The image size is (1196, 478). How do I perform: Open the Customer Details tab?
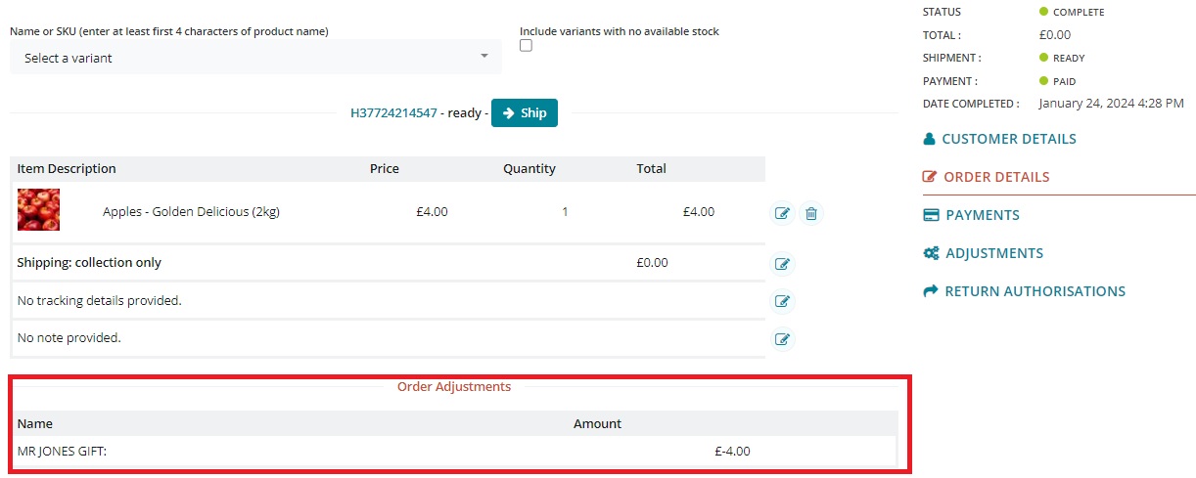tap(1008, 139)
